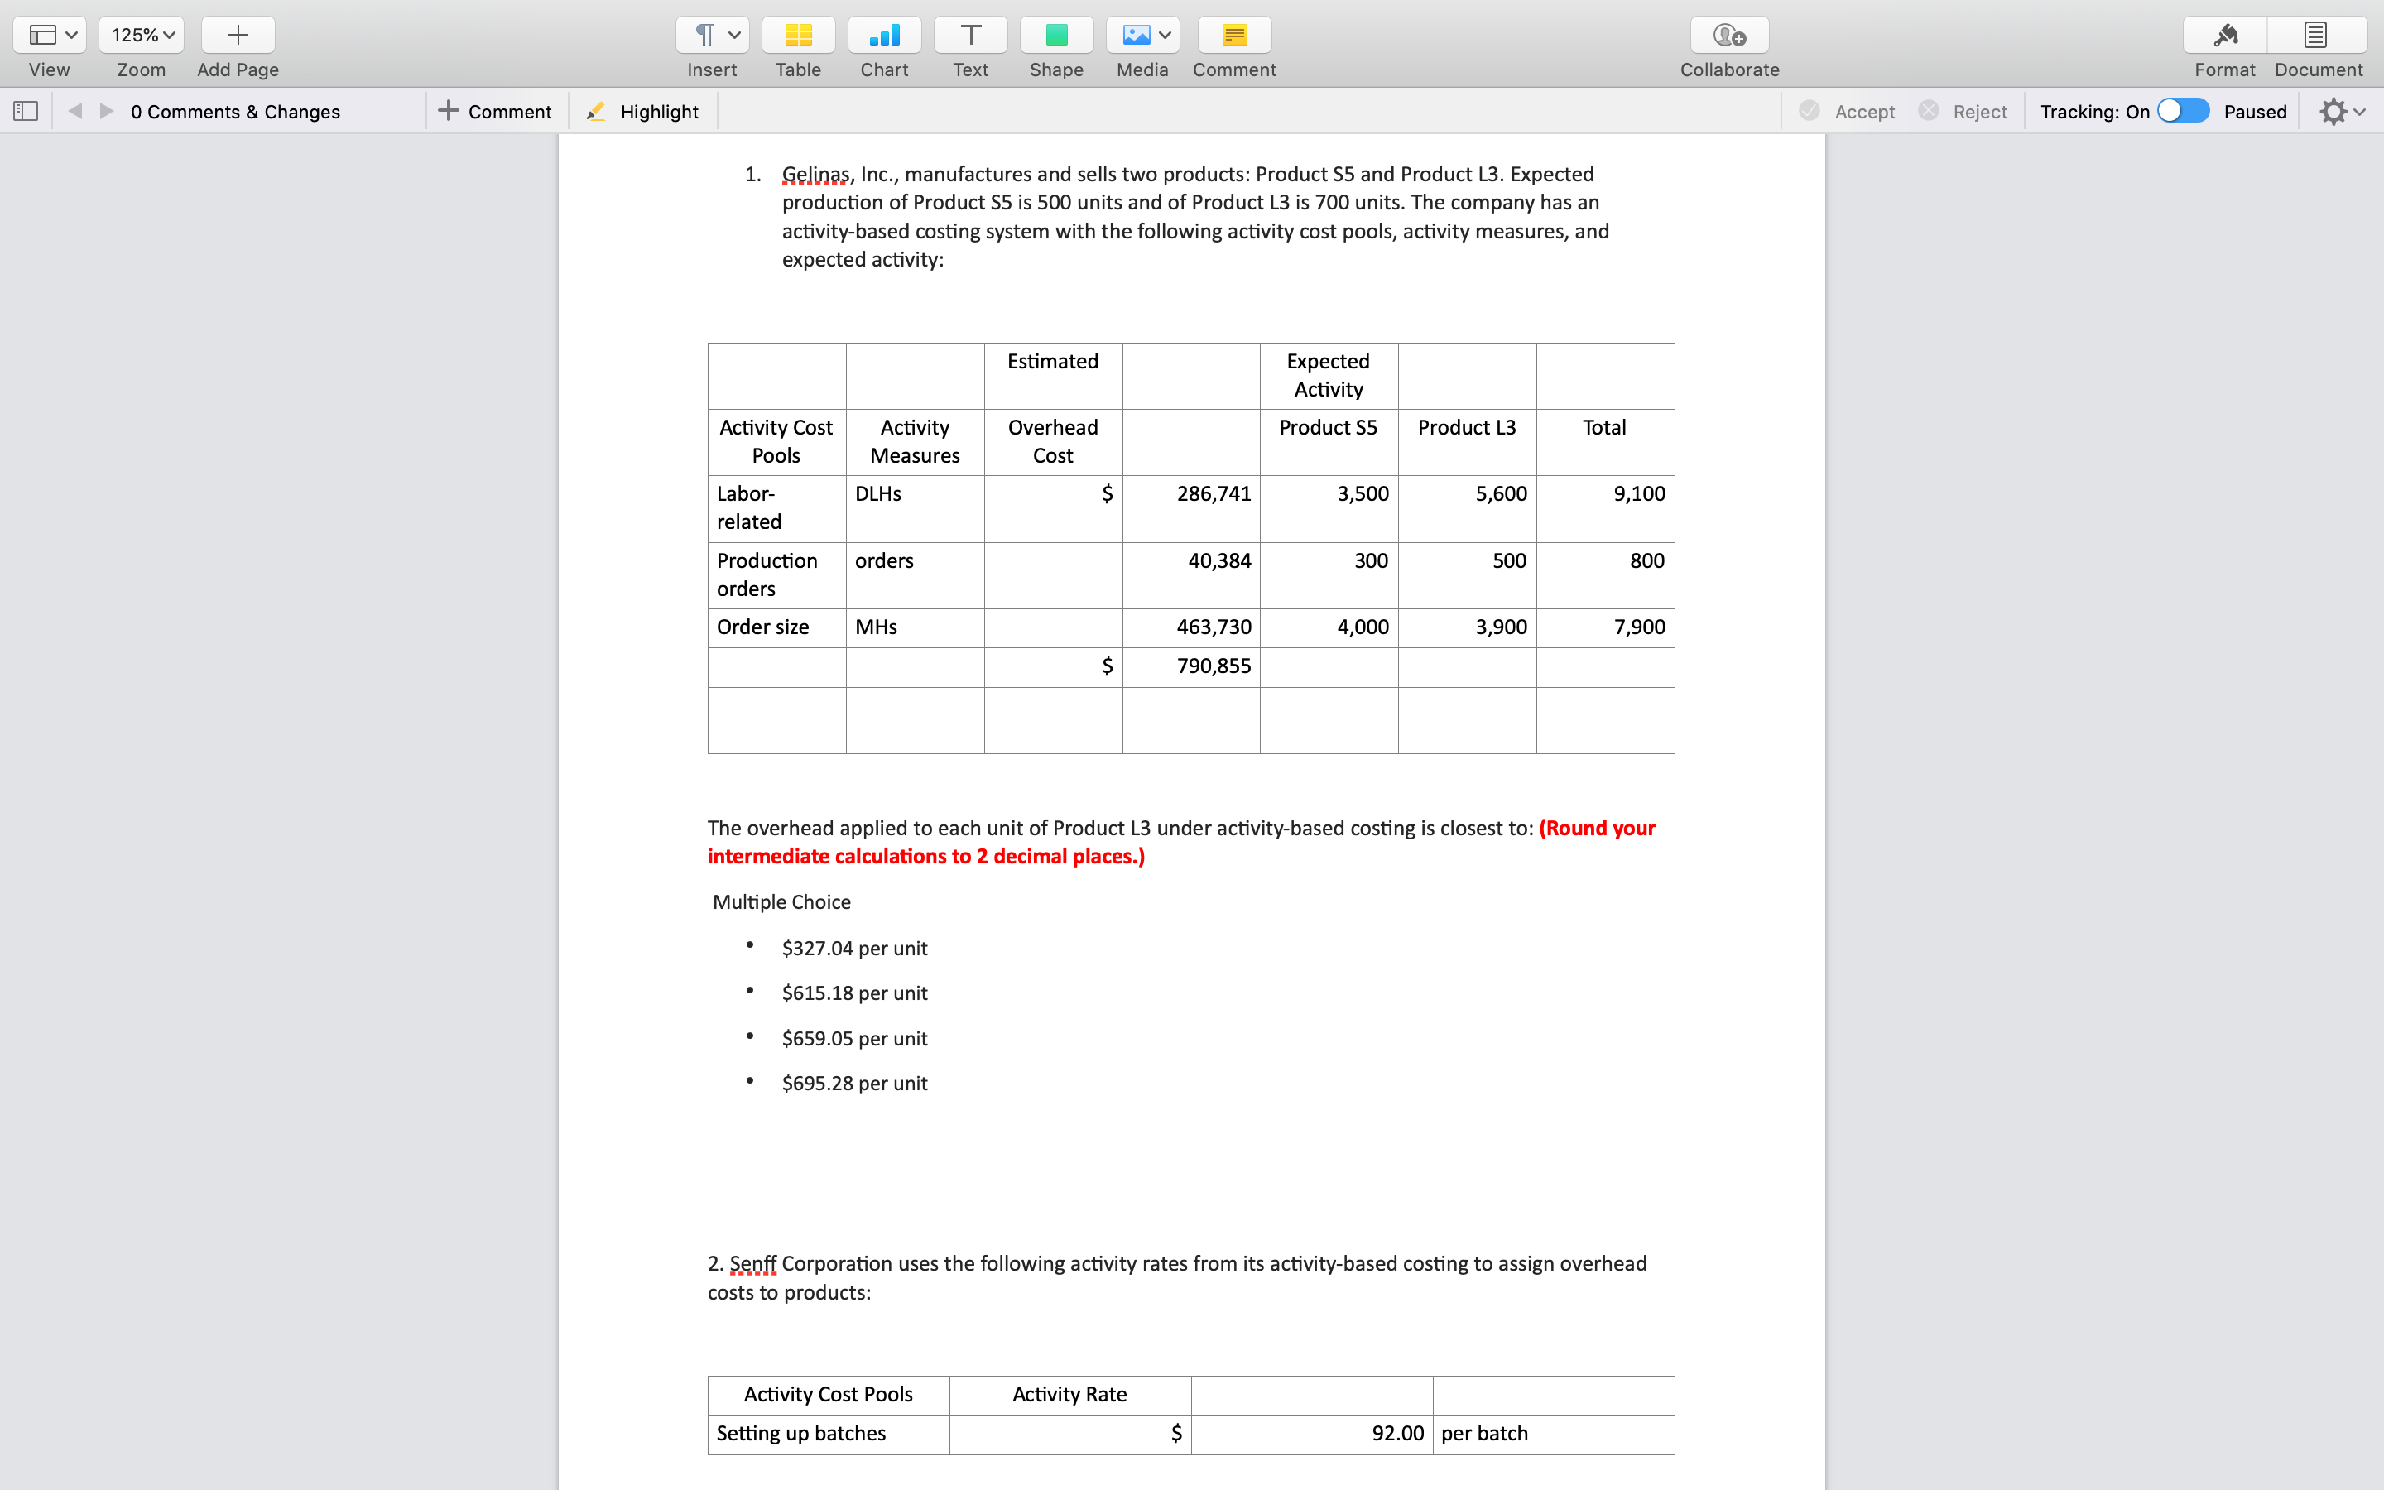Screen dimensions: 2384x1490
Task: Open the Insert paragraph mark dropdown
Action: point(712,36)
